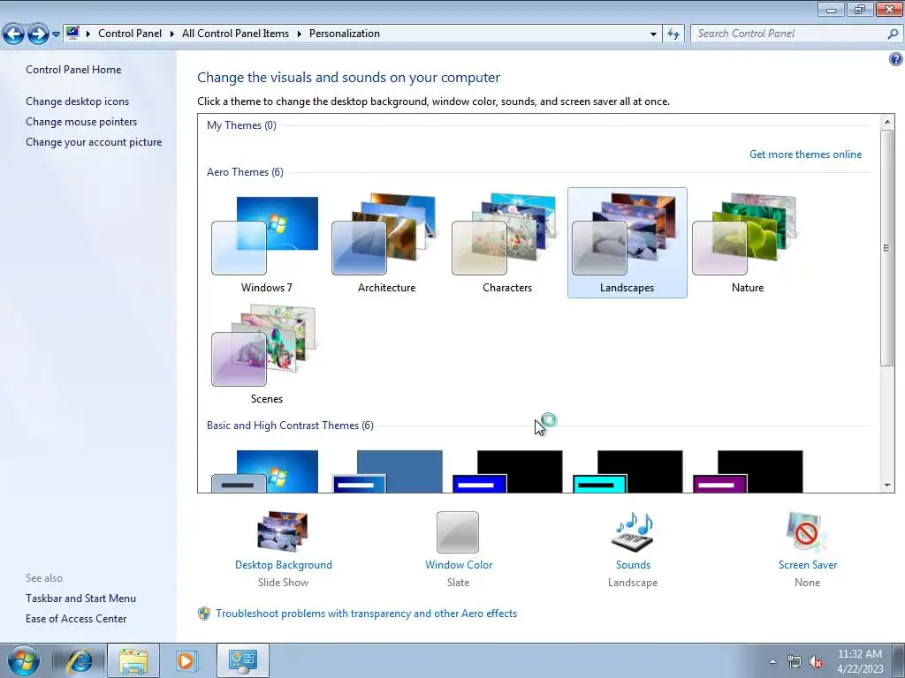Open the Help question mark icon
Image resolution: width=905 pixels, height=678 pixels.
pyautogui.click(x=896, y=59)
